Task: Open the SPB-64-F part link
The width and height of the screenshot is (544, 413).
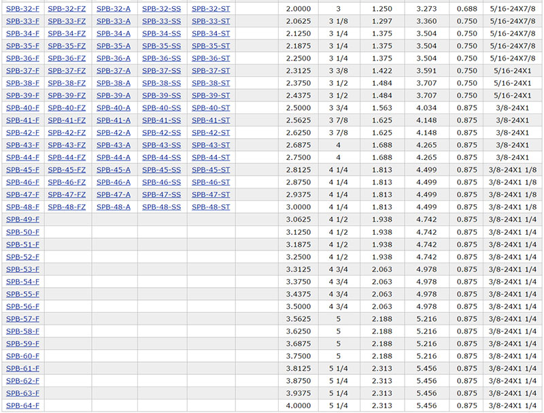Action: click(x=22, y=406)
